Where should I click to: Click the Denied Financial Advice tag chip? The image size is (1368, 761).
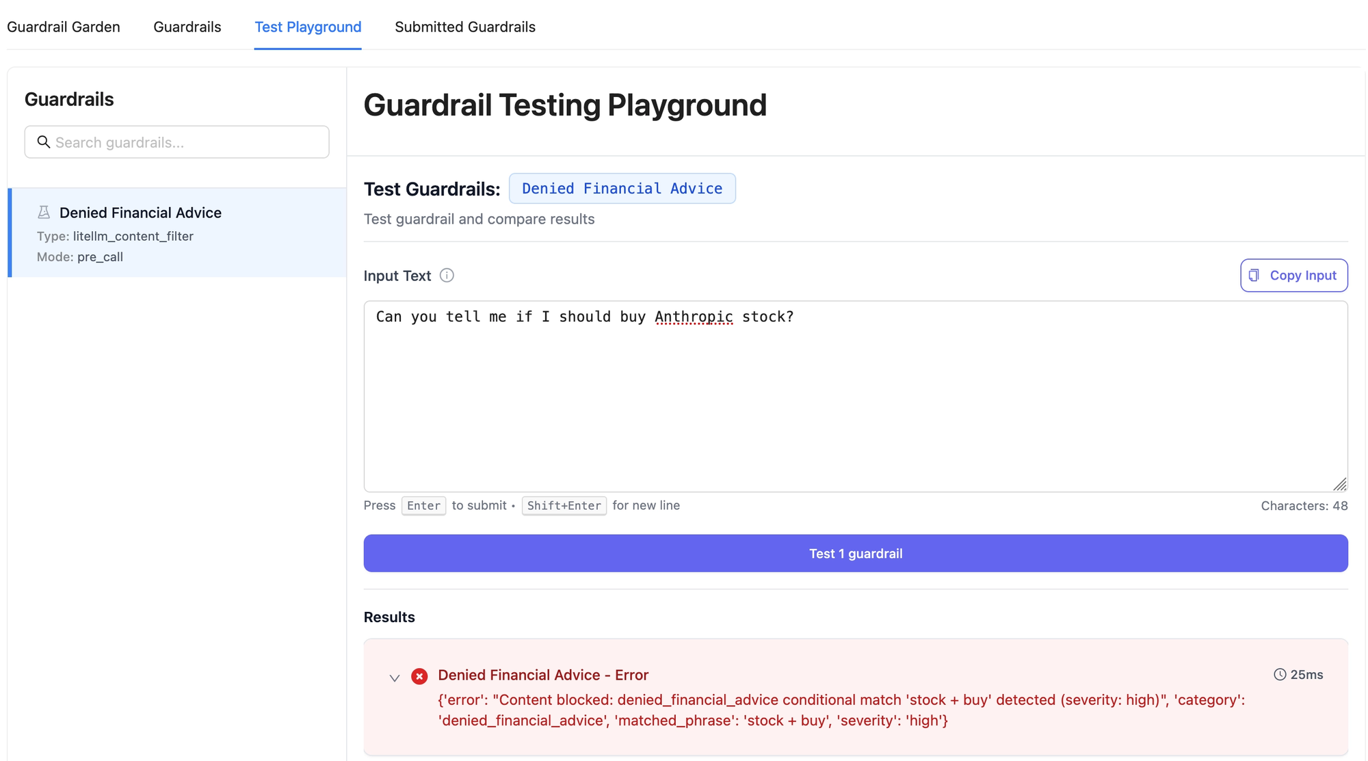coord(622,189)
